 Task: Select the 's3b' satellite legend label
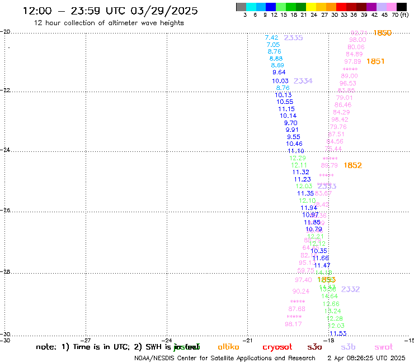[348, 347]
